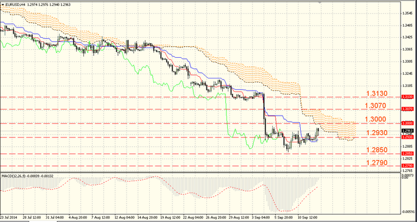Select the red 1.2850 price tag on axis
Image resolution: width=417 pixels, height=222 pixels.
pos(407,154)
